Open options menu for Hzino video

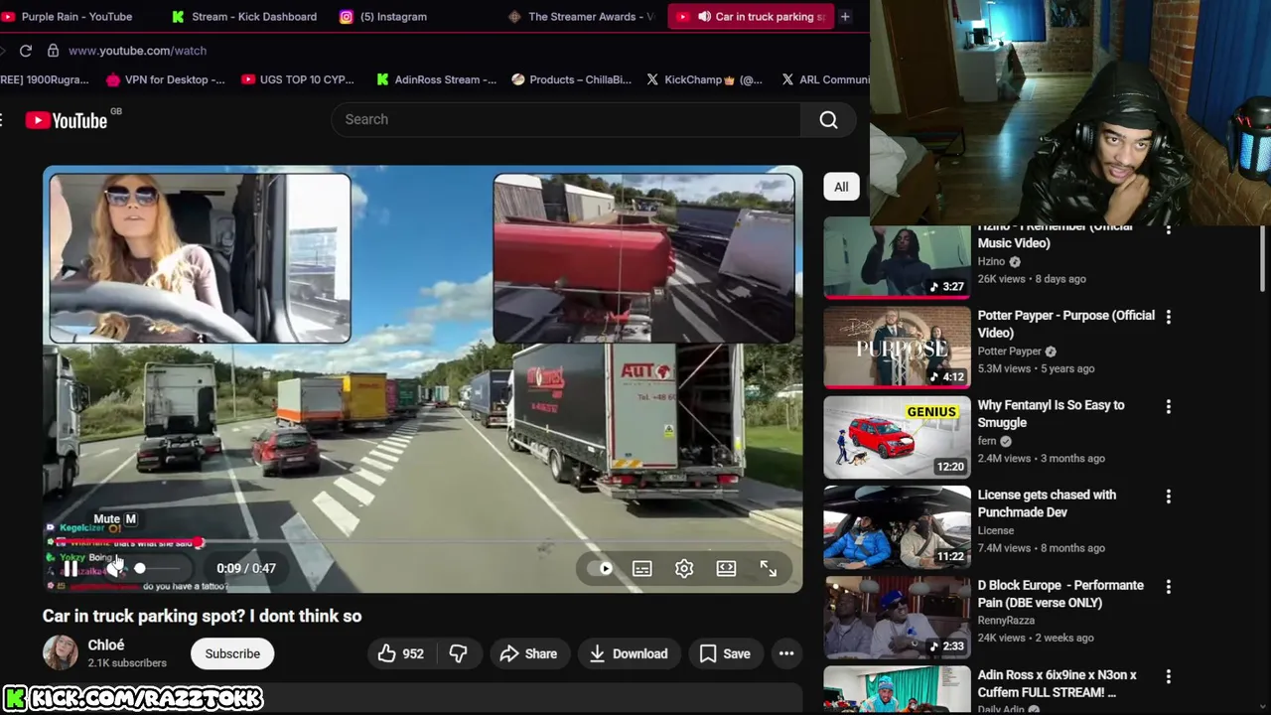click(1168, 230)
